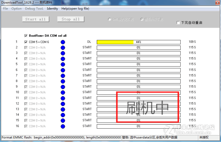The image size is (221, 142).
Task: Click the blue status indicator in row 13
Action: (63, 110)
